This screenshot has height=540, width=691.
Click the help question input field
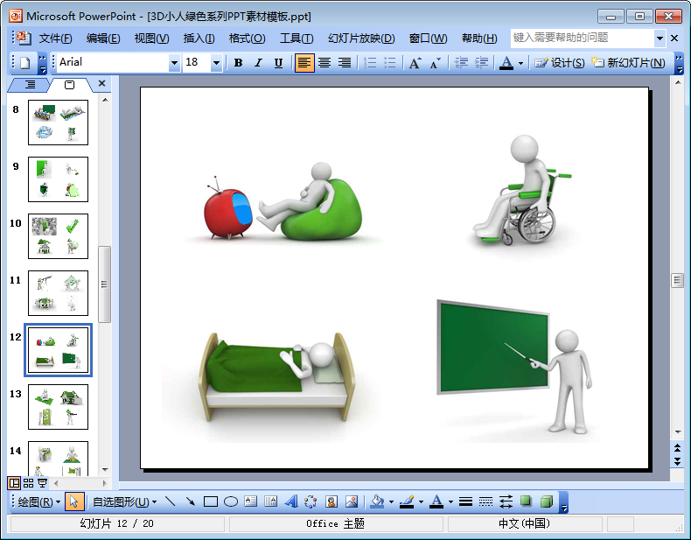(x=583, y=39)
